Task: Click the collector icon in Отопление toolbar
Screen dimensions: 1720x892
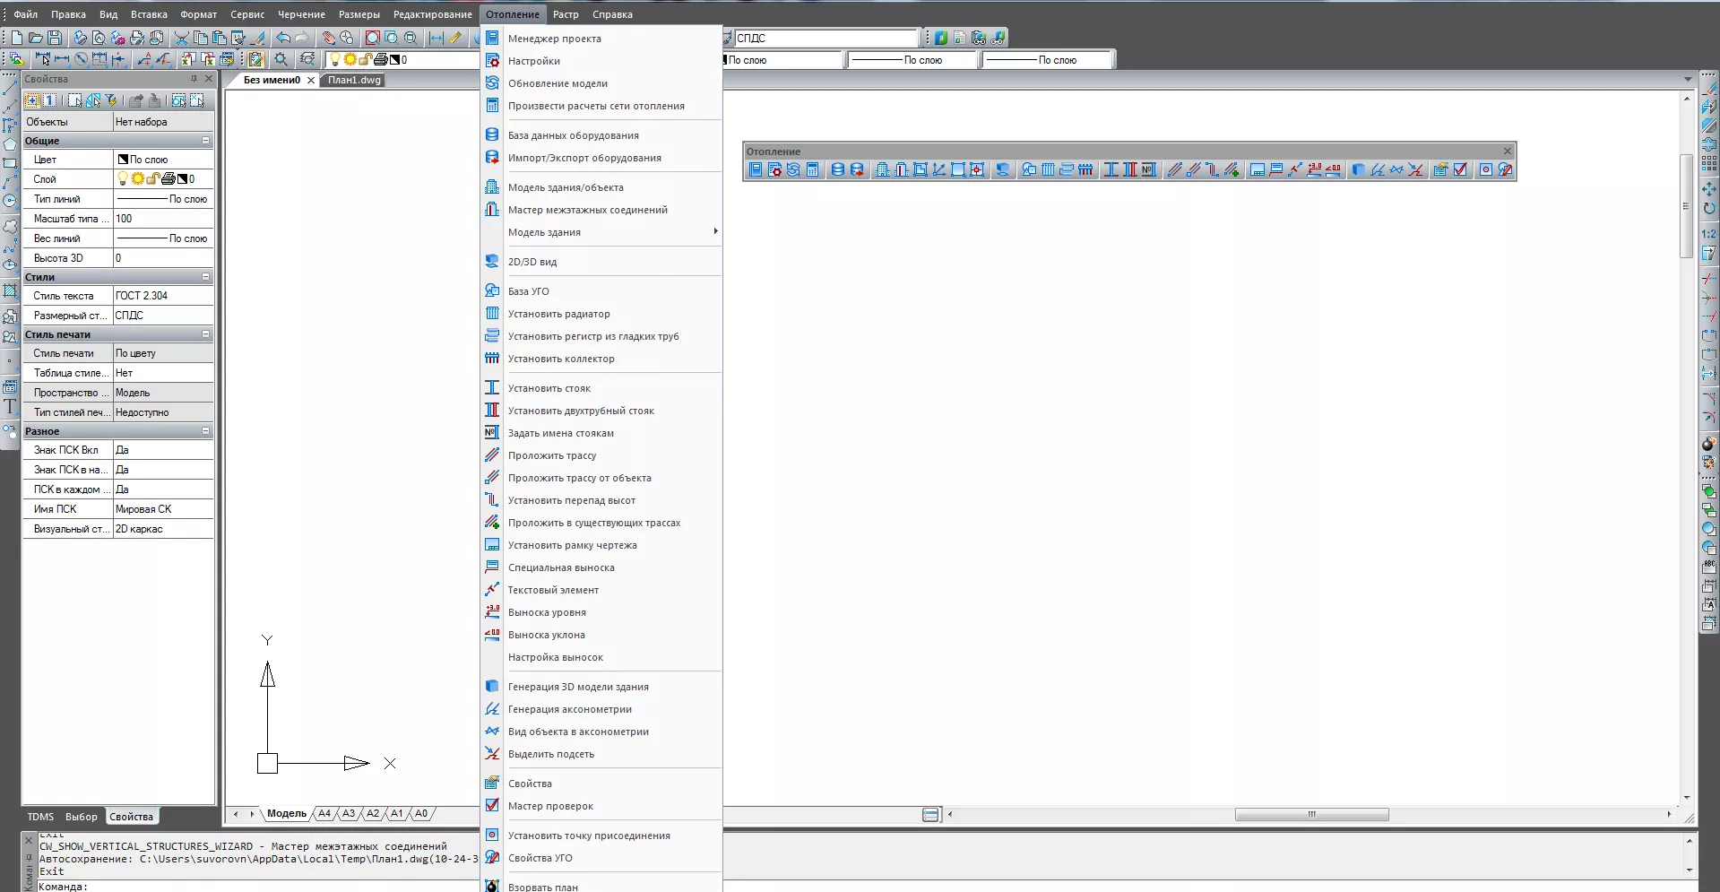Action: coord(1085,169)
